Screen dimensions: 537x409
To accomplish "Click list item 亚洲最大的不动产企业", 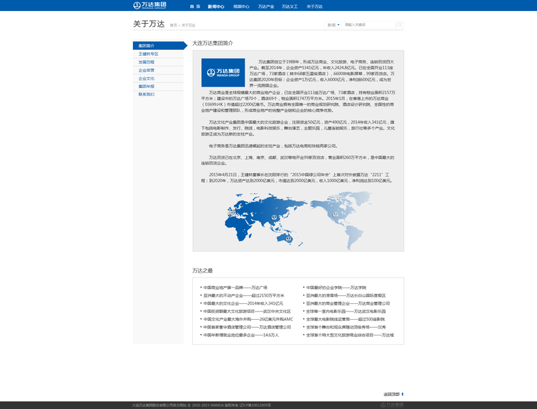I will (244, 295).
